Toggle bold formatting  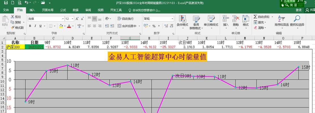[x=30, y=26]
